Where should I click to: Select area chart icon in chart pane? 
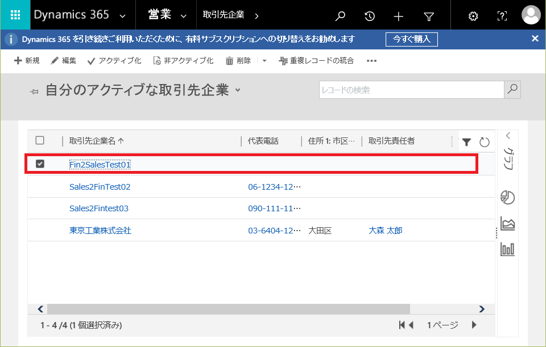click(x=507, y=223)
